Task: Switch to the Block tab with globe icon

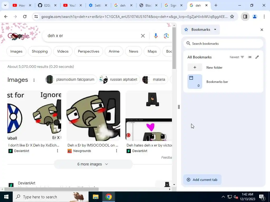Action: (x=148, y=6)
